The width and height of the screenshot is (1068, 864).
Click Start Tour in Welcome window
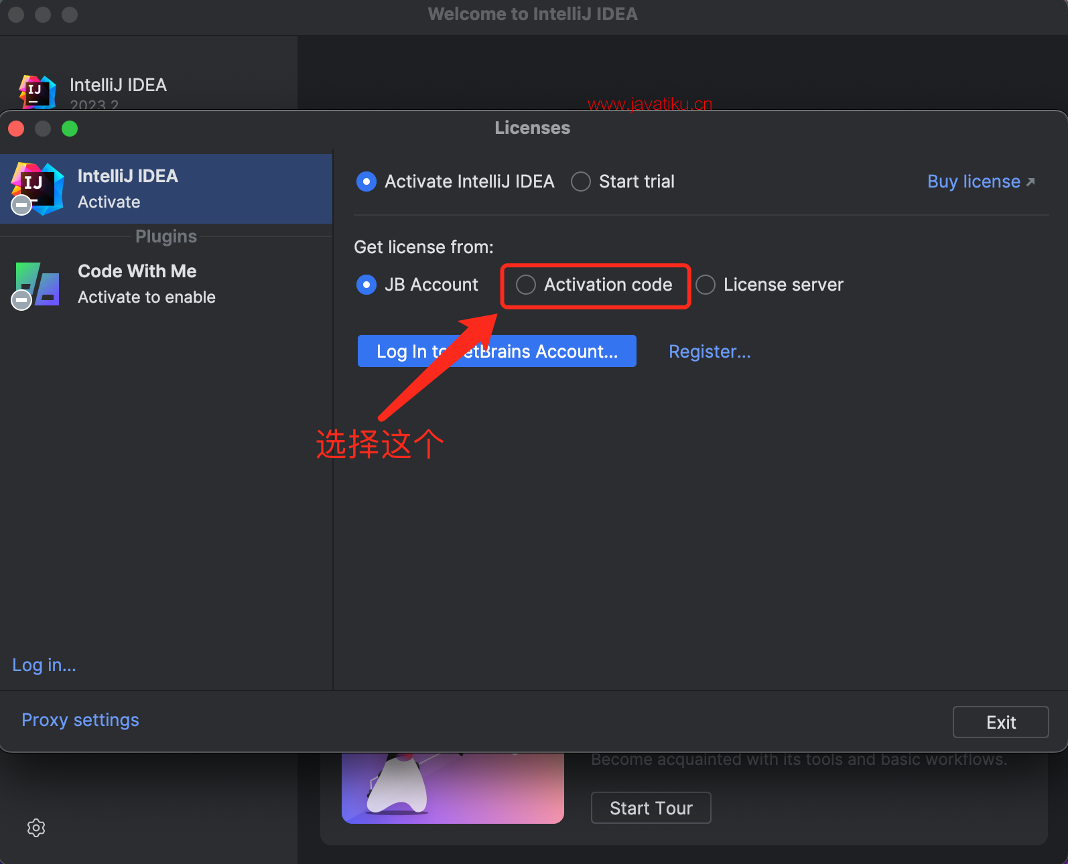click(651, 808)
